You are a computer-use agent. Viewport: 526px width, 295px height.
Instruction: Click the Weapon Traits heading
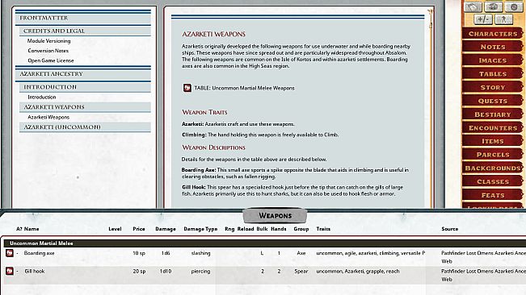click(x=204, y=112)
